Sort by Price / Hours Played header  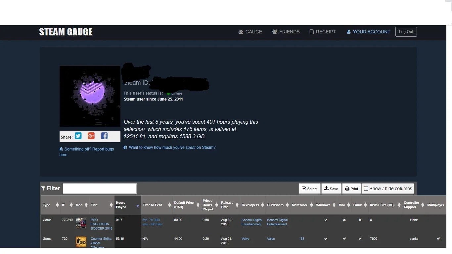coord(210,205)
